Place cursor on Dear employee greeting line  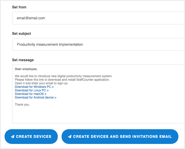click(26, 69)
